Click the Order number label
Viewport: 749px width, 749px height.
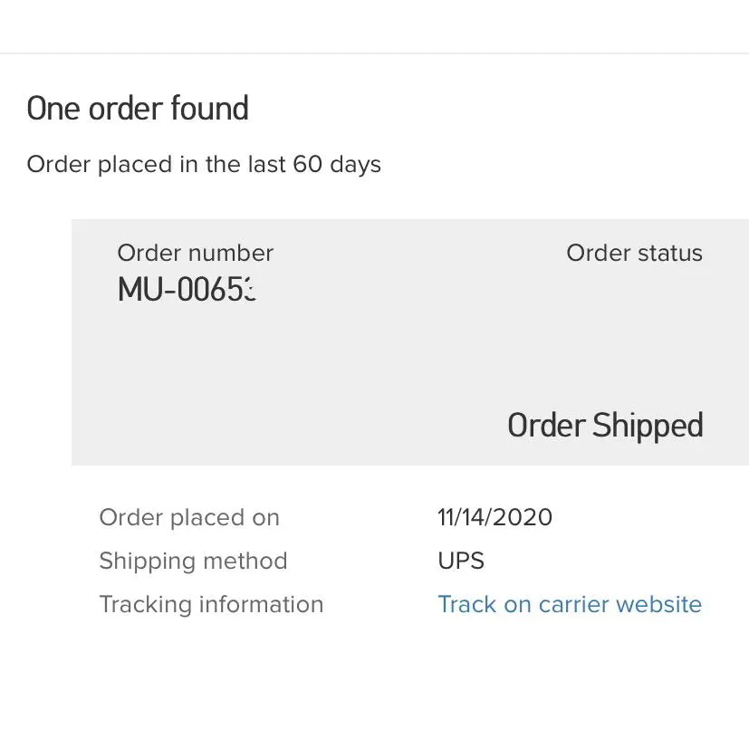[195, 254]
